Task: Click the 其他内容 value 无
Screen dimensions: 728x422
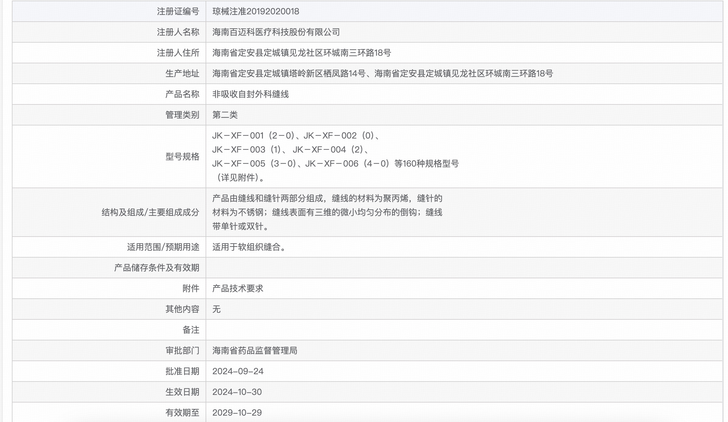Action: (217, 309)
